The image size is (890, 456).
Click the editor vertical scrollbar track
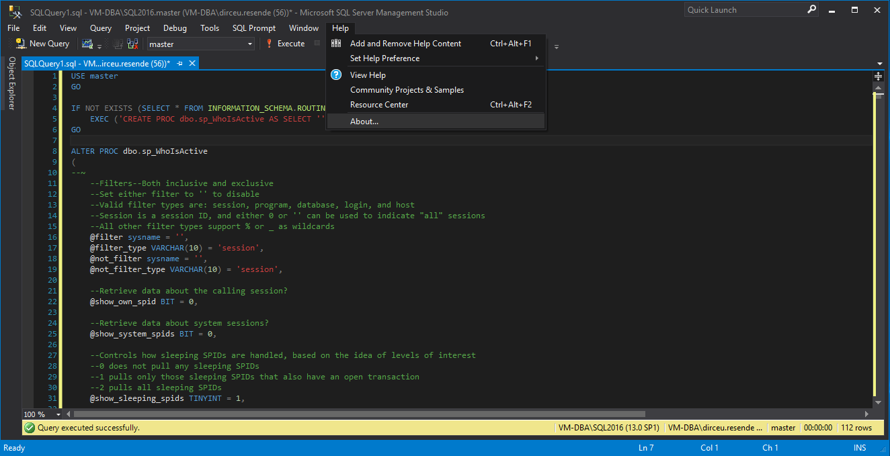(878, 245)
